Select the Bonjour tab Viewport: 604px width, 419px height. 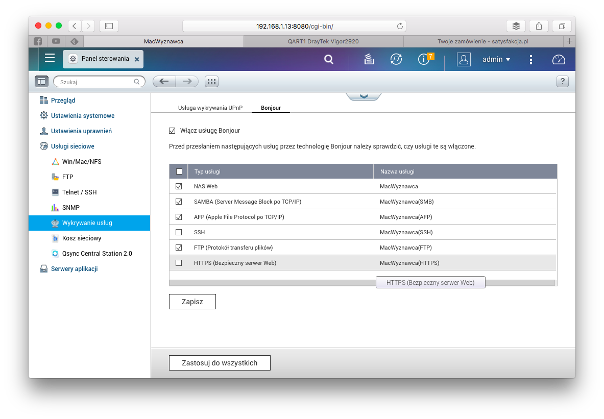(271, 108)
